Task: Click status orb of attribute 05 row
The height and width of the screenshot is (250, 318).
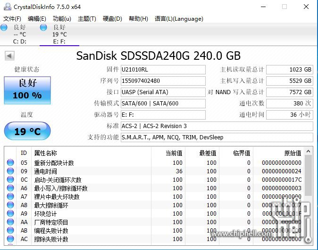Action: [x=10, y=162]
